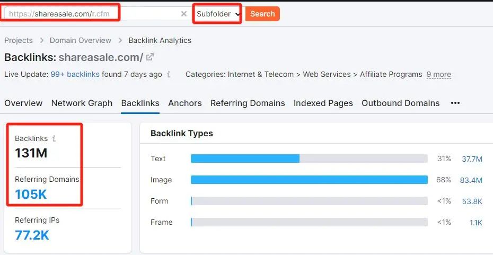Open the Subfolder scope dropdown
Viewport: 493px width, 255px height.
point(218,14)
